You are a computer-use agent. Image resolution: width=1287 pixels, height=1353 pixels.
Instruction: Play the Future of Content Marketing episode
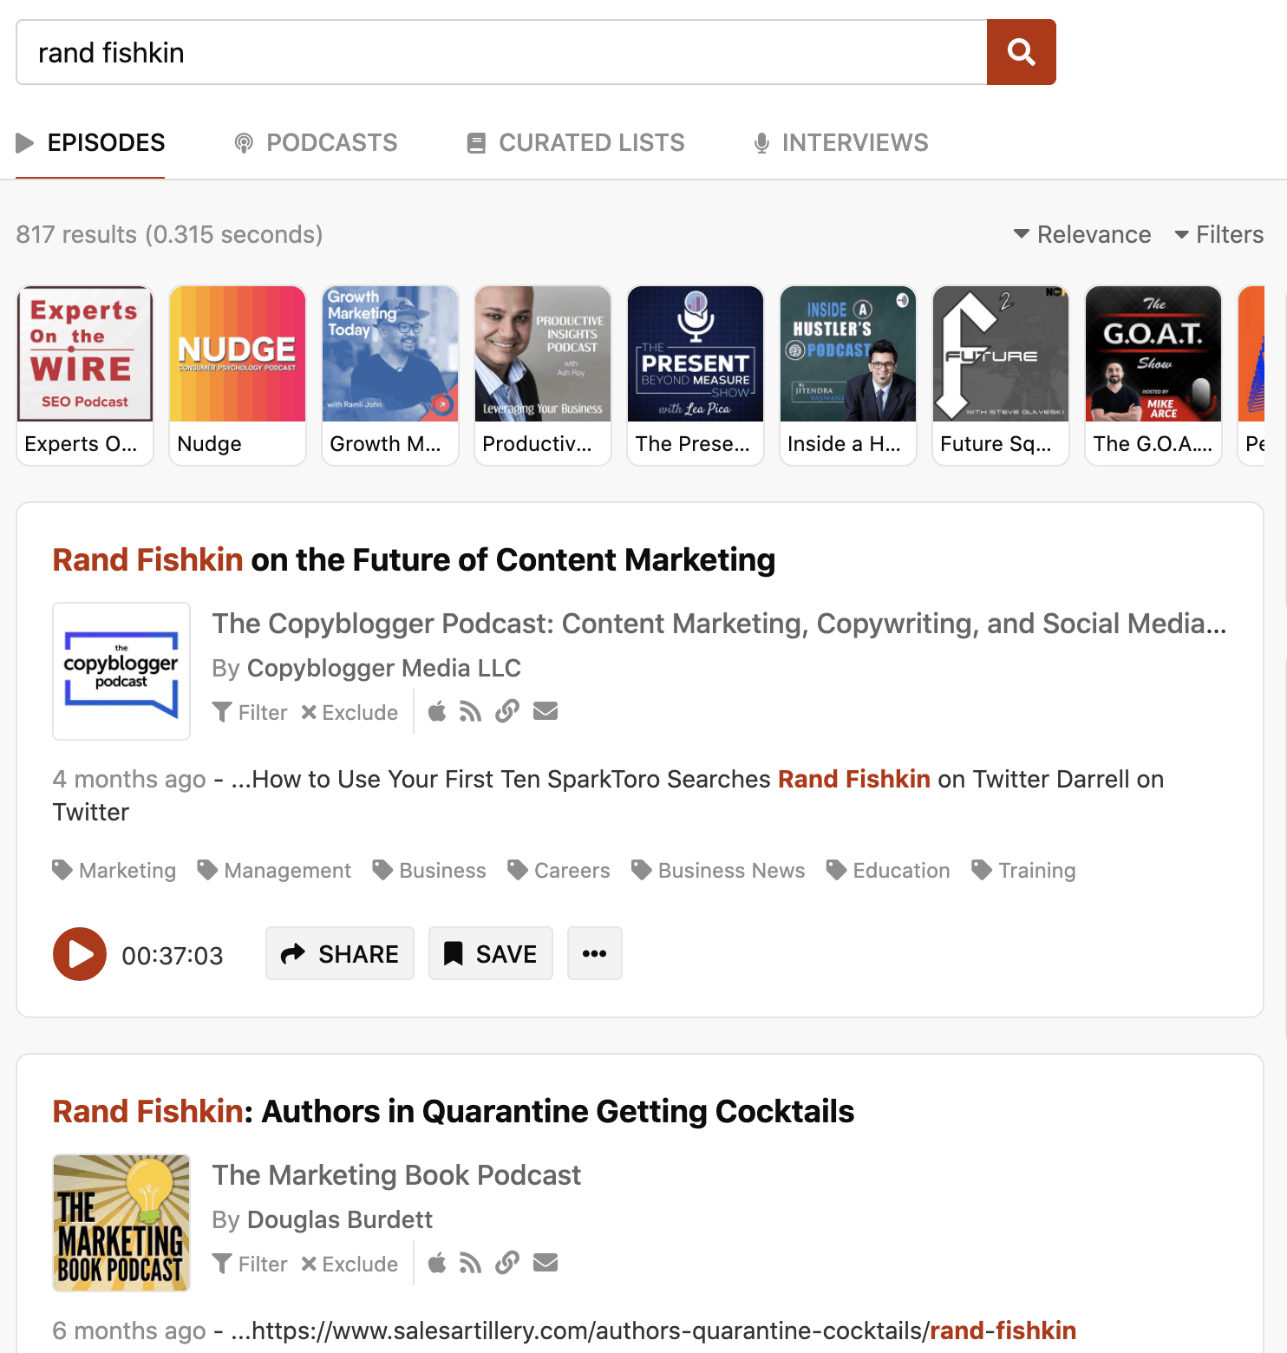tap(80, 954)
